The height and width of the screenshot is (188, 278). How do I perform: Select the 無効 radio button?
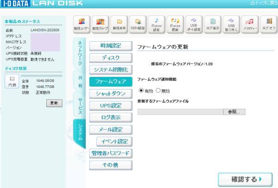click(158, 91)
